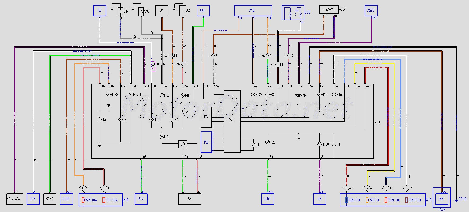Select the F528 15A fuse symbol
This screenshot has height=212, width=469.
(x=346, y=200)
